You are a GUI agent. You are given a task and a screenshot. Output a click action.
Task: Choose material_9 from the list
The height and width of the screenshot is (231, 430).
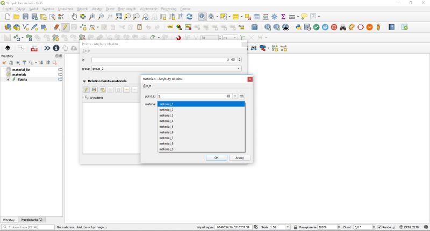pos(201,149)
